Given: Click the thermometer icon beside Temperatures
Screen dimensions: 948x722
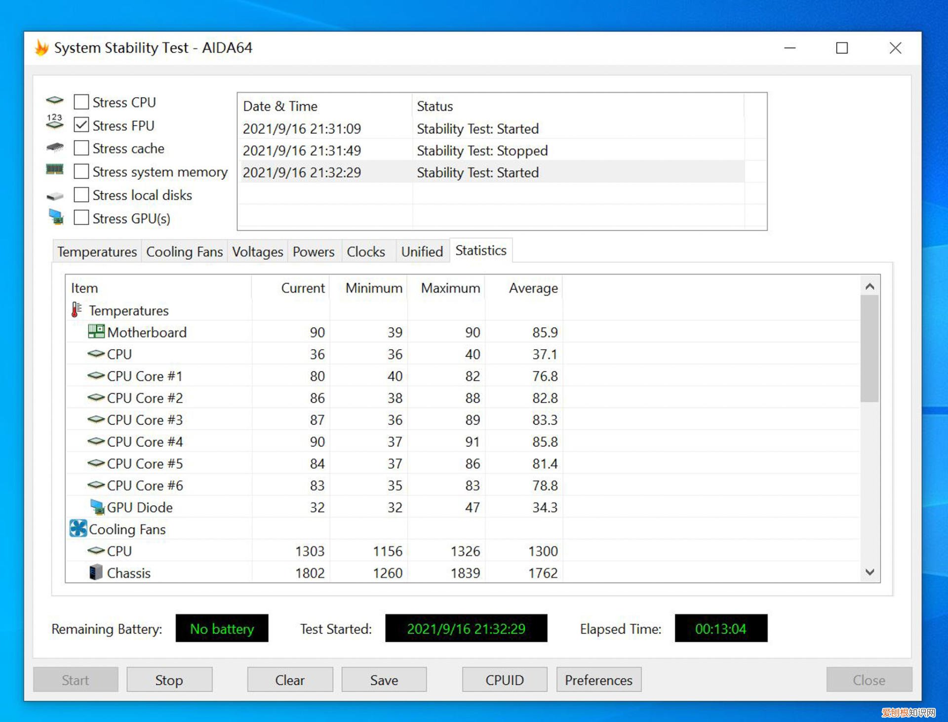Looking at the screenshot, I should coord(76,310).
